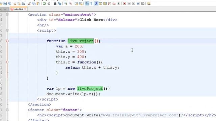Toggle the Document Map icon
Viewport: 216px width, 121px height.
(x=105, y=4)
